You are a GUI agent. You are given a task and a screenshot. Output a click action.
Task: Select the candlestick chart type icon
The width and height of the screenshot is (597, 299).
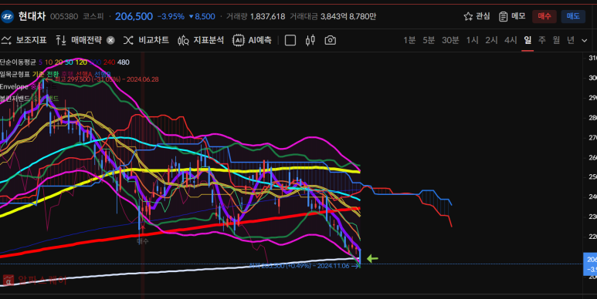[310, 40]
